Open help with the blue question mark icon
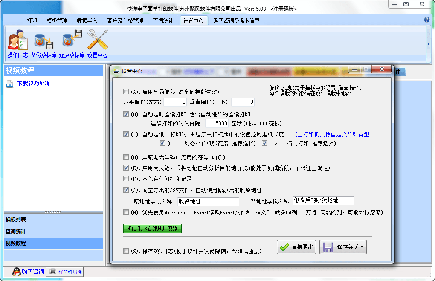Viewport: 435px width, 281px height. [427, 20]
